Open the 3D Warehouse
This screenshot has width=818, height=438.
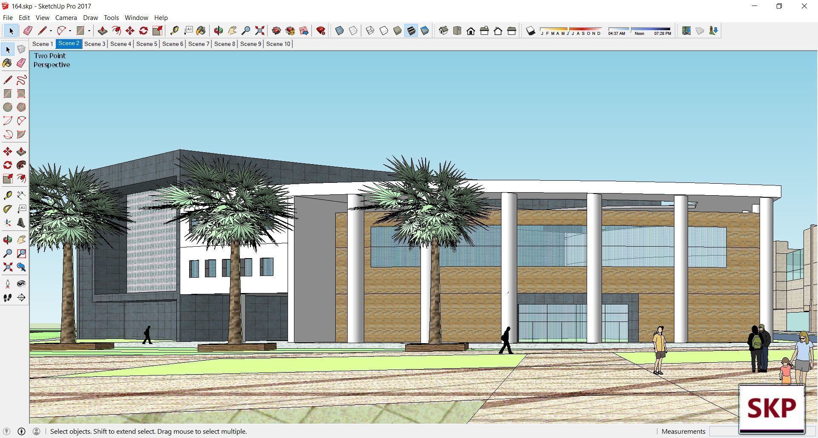[277, 31]
